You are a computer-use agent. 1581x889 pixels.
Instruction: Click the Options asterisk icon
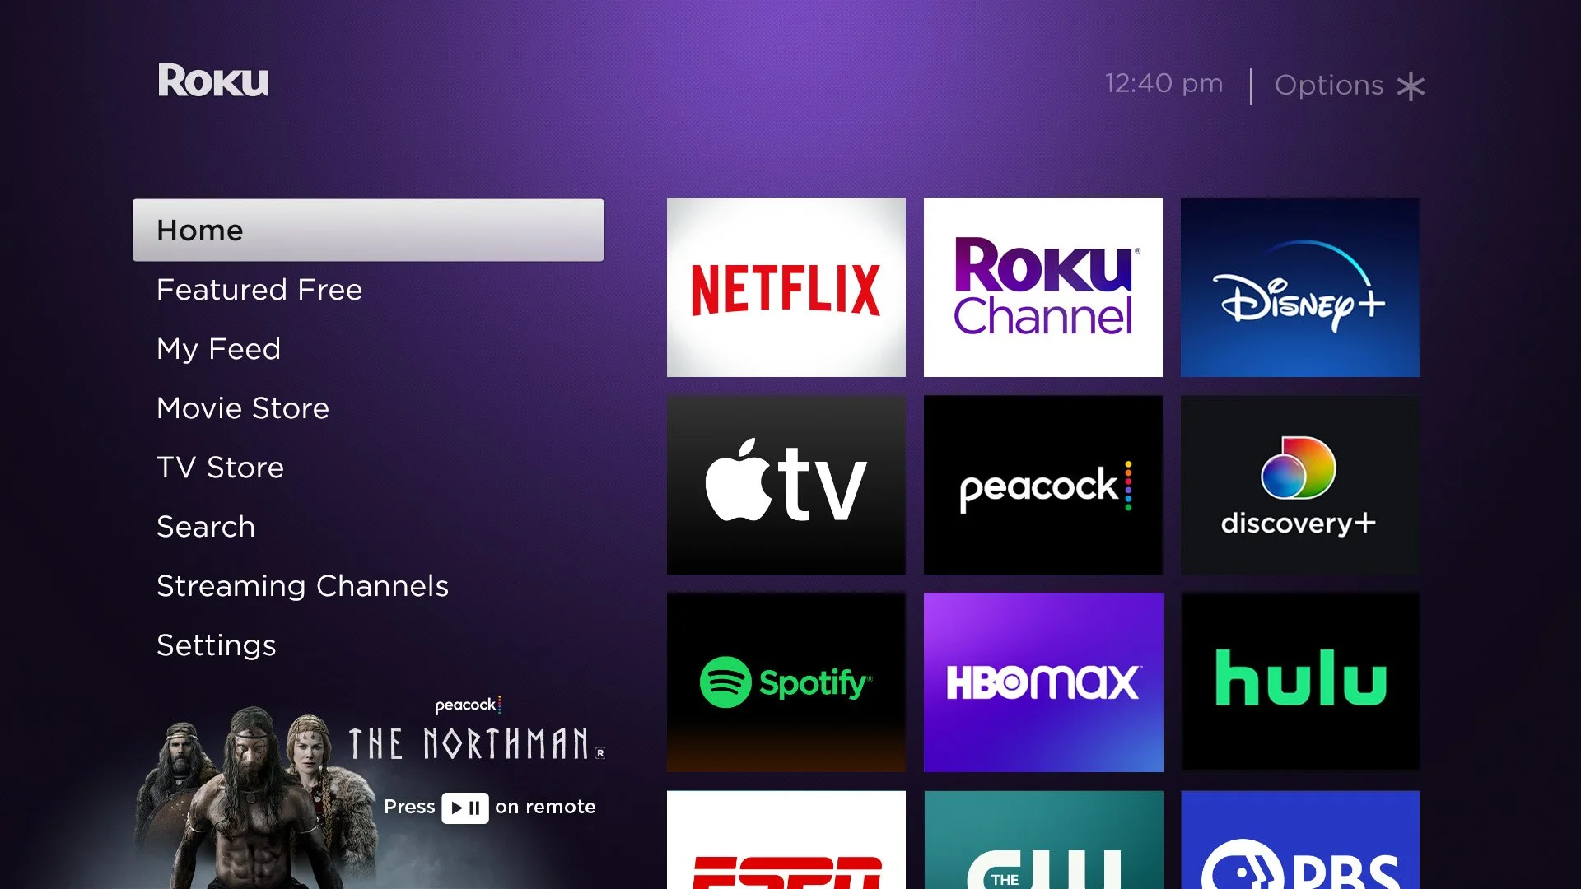click(1411, 86)
